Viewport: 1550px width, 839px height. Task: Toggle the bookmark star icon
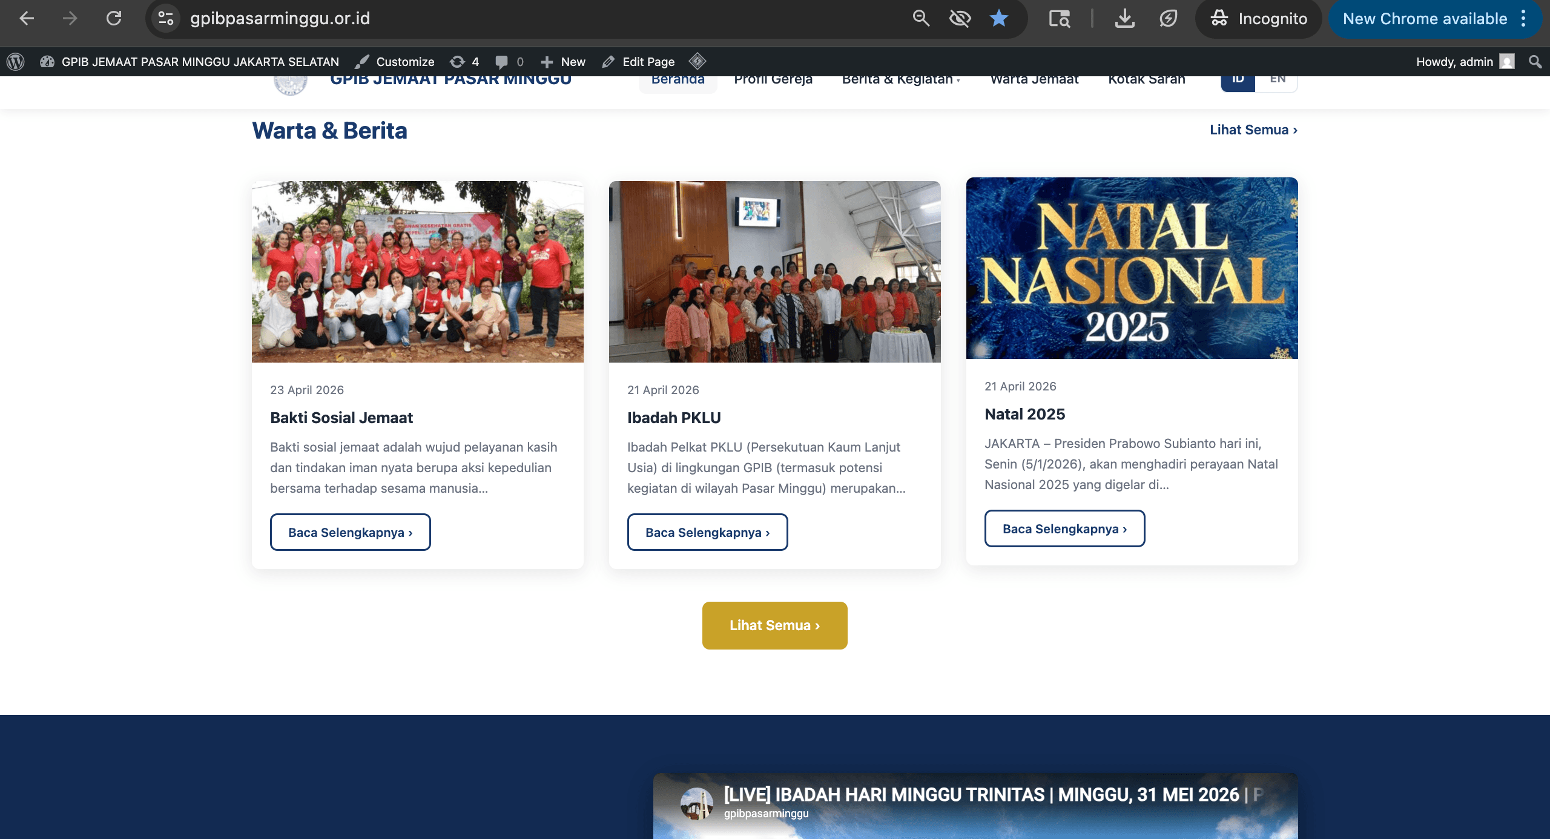coord(999,18)
